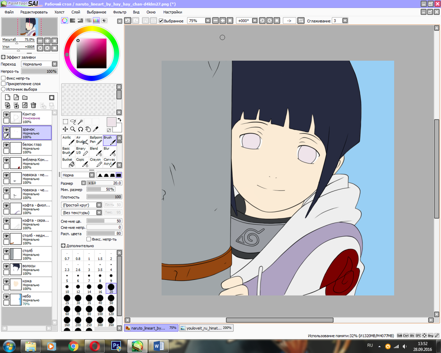
Task: Swap foreground and background colors
Action: click(119, 120)
